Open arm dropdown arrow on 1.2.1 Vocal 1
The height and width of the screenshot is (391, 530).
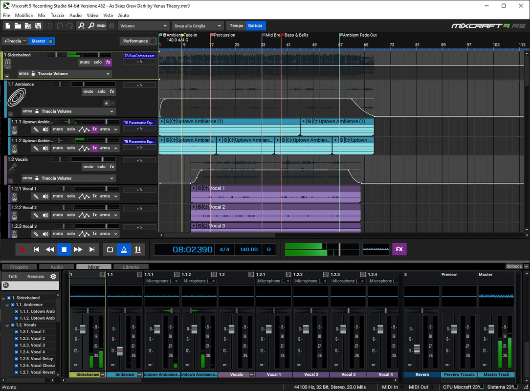pyautogui.click(x=115, y=196)
